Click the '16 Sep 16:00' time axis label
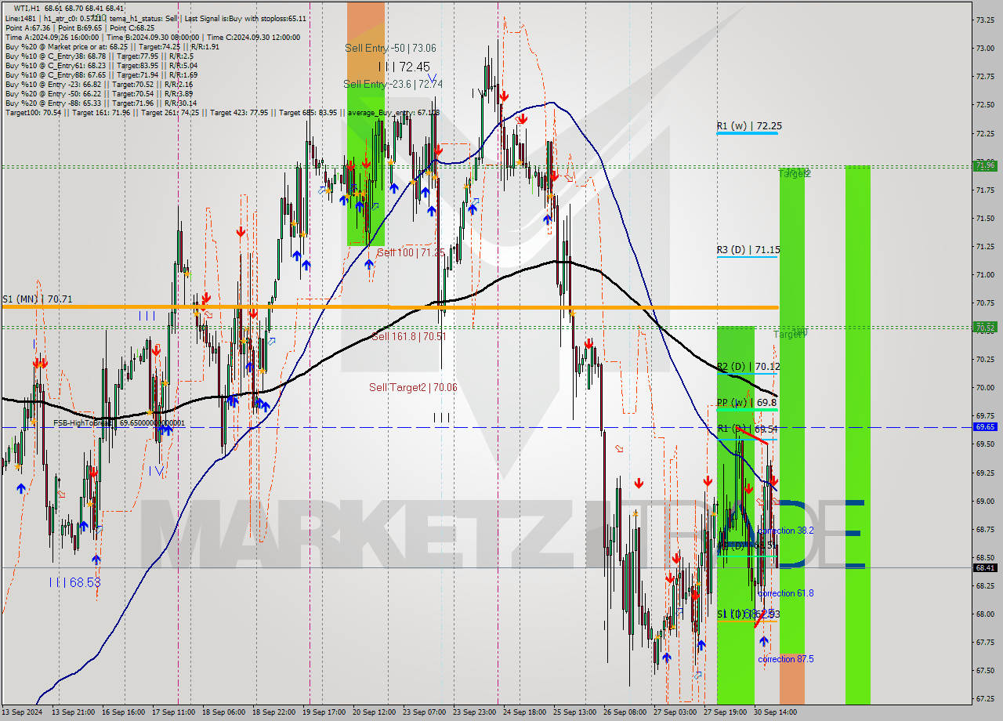This screenshot has width=1003, height=721. pos(123,712)
